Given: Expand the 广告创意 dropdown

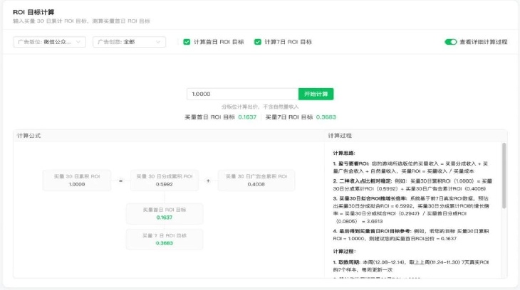Looking at the screenshot, I should tap(130, 42).
